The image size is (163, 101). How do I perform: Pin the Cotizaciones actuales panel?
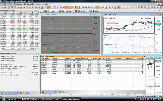(x=36, y=10)
